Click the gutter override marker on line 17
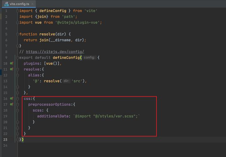 click(x=12, y=104)
